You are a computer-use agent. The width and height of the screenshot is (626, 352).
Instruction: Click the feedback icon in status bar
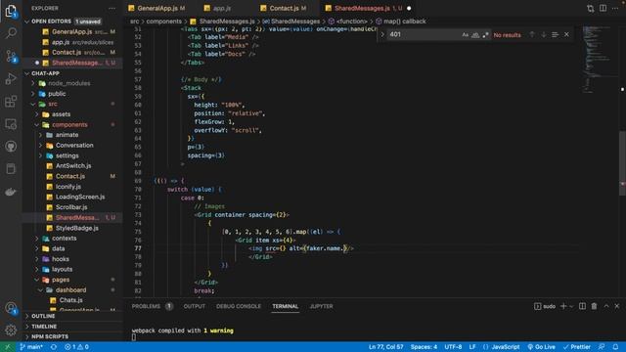(x=602, y=347)
